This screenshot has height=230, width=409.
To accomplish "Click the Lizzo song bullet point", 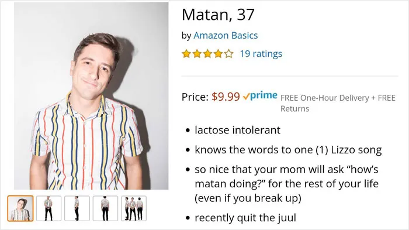I will click(288, 150).
